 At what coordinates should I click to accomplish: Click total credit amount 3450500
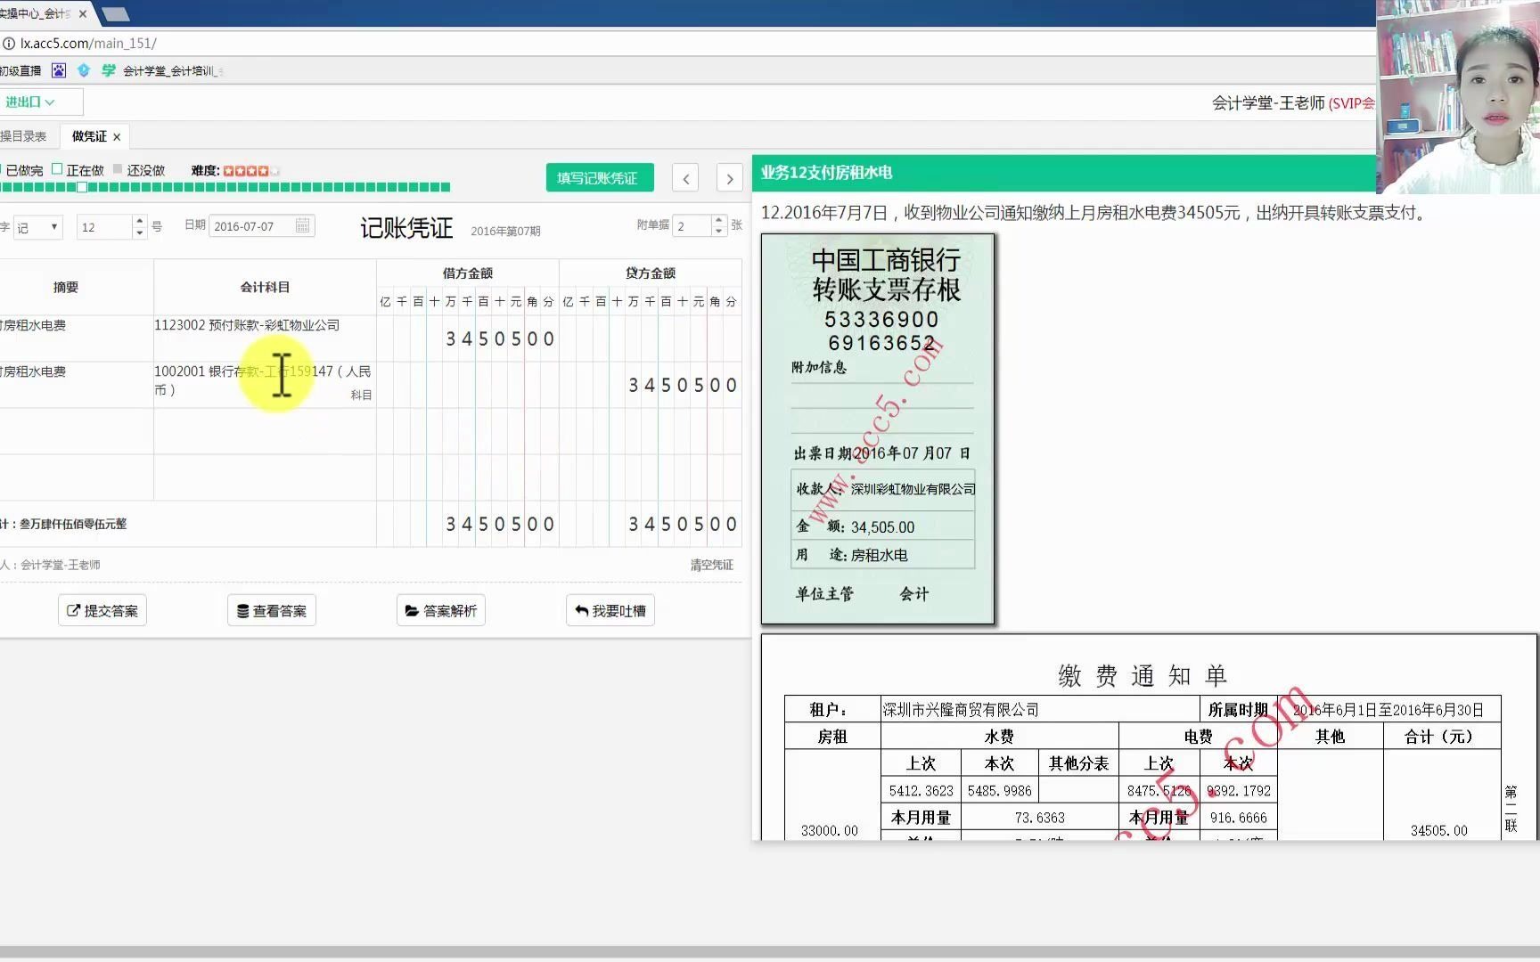683,524
